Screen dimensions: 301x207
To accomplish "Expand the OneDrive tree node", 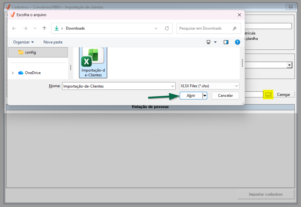I will coord(13,73).
